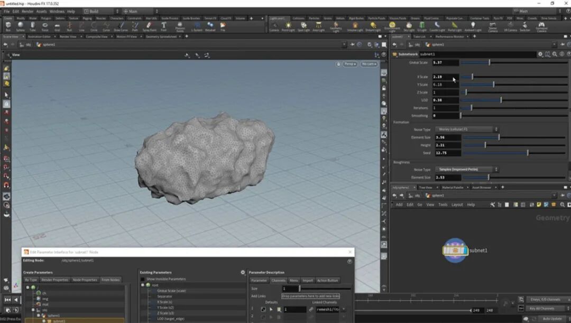Click the X Scale value field
This screenshot has width=571, height=323.
[x=445, y=77]
